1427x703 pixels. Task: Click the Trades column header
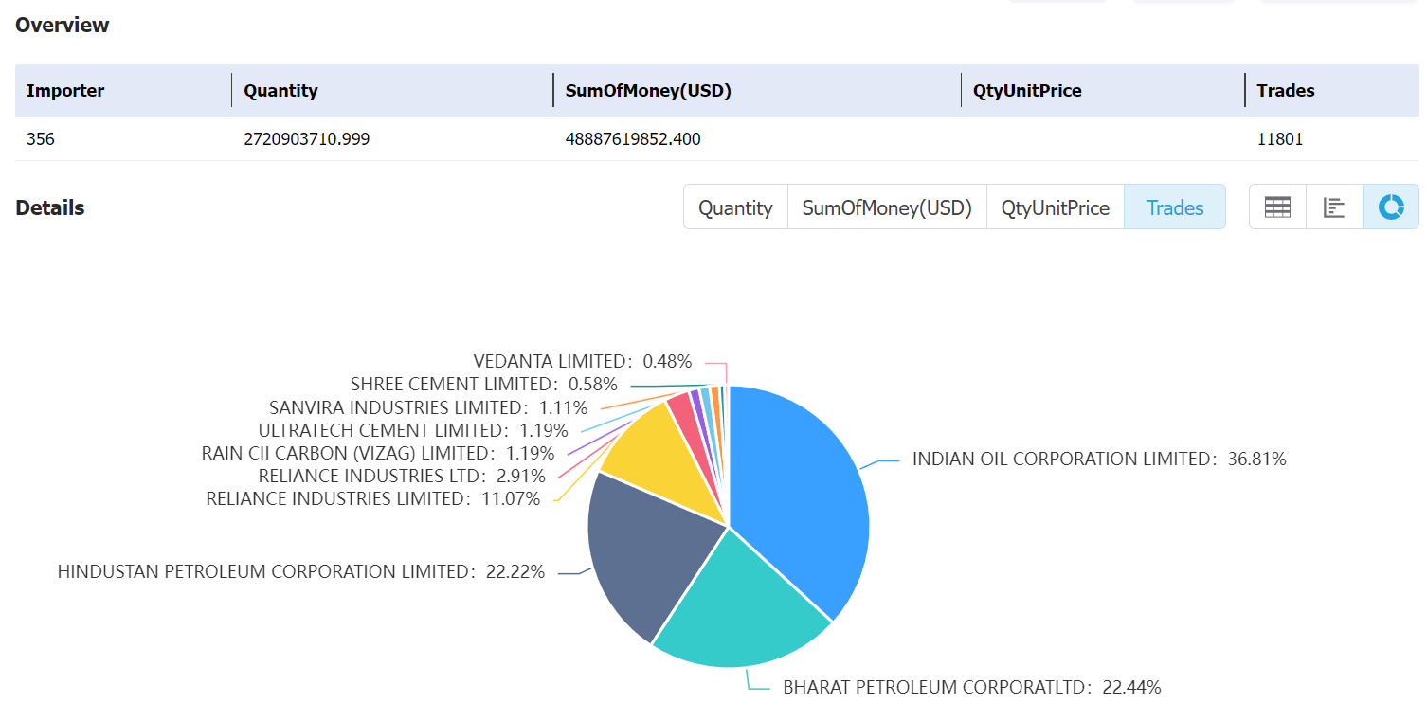click(1285, 91)
